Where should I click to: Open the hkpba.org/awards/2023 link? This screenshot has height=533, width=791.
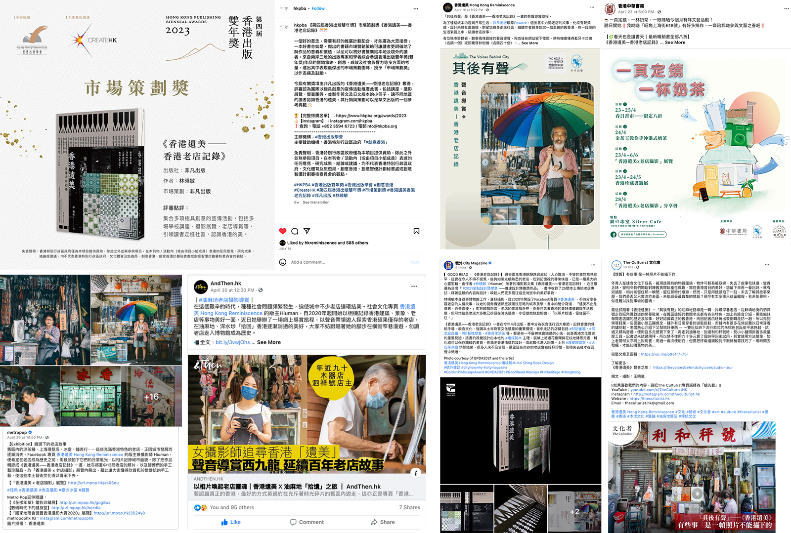pos(371,116)
